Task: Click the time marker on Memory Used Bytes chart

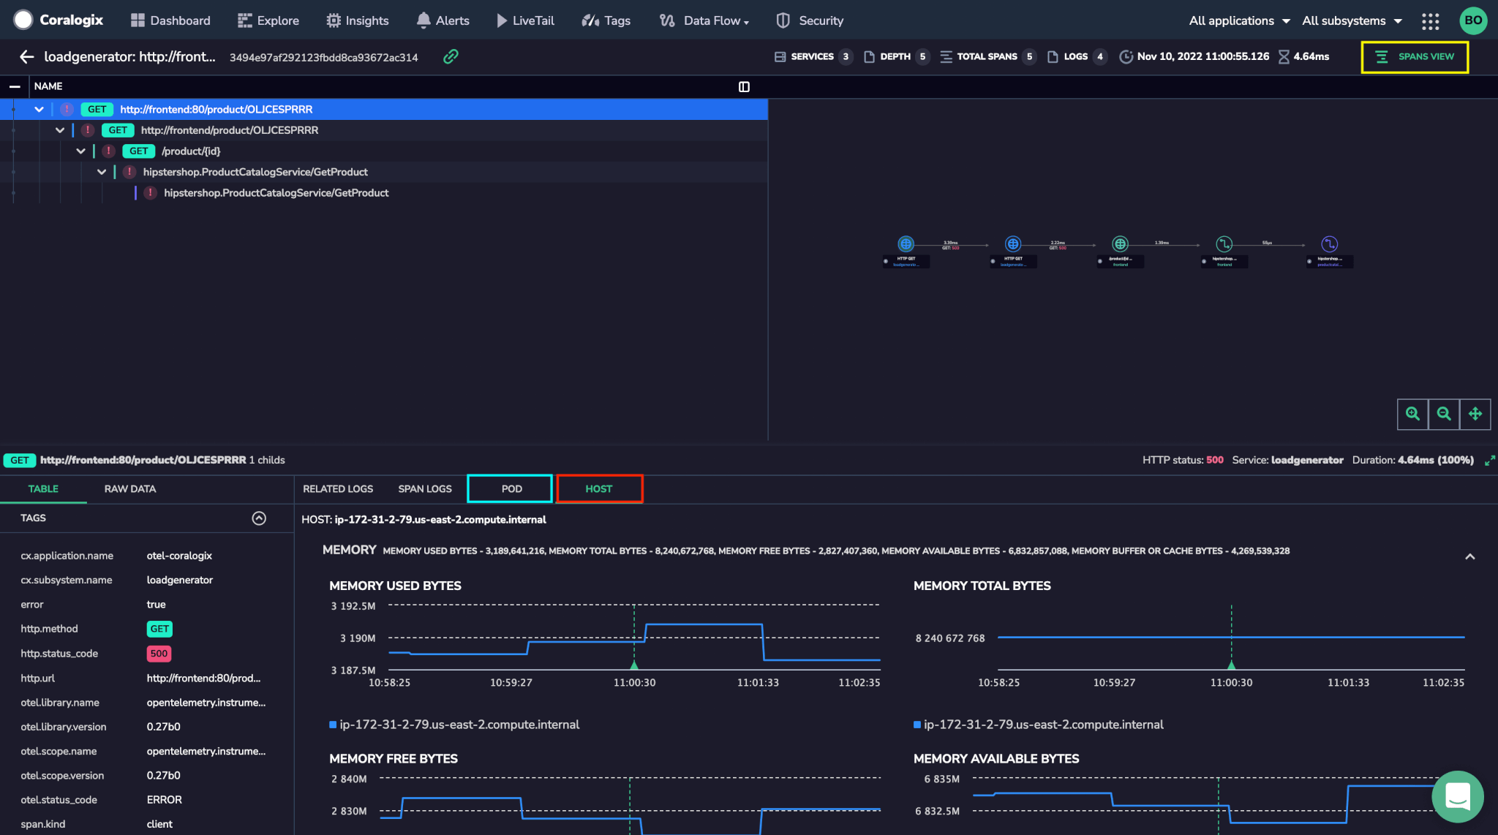Action: pos(634,665)
